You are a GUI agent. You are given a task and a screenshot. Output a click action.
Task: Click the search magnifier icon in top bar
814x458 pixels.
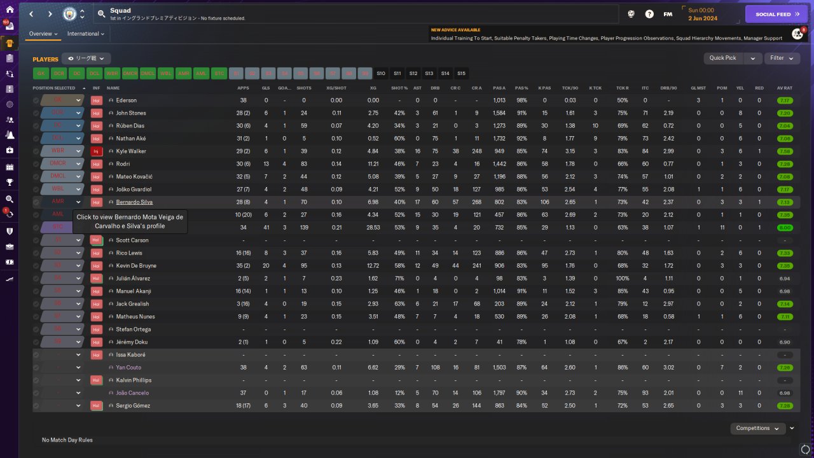coord(102,14)
